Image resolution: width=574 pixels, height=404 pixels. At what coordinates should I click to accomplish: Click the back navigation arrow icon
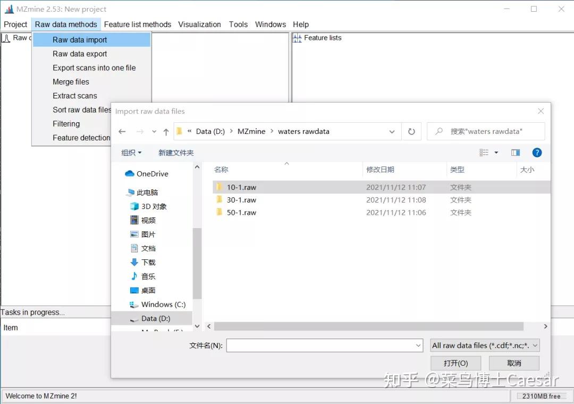(122, 131)
